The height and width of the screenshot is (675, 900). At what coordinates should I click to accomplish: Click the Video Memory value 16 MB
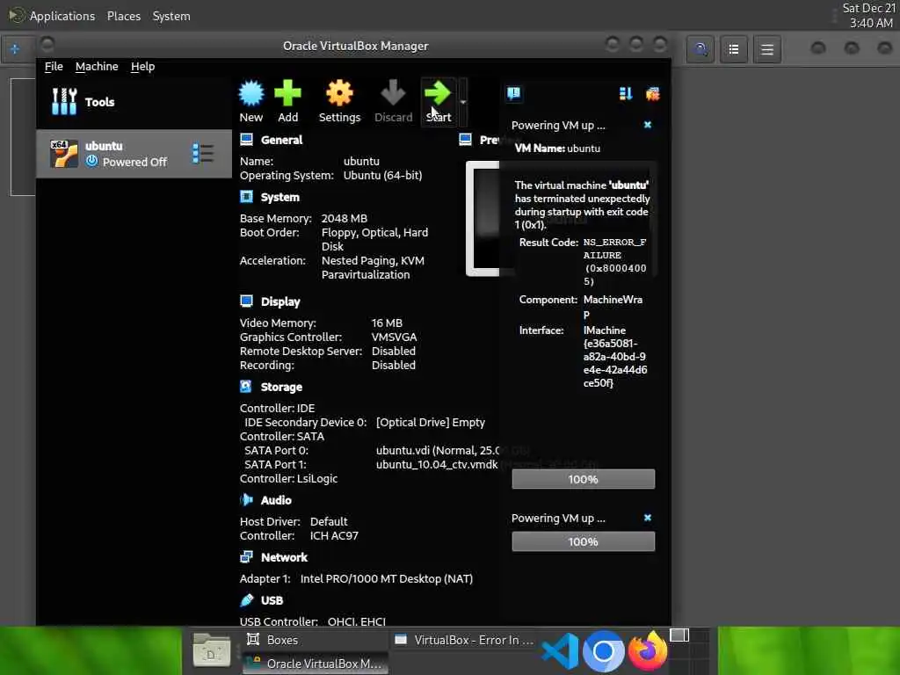pyautogui.click(x=387, y=323)
